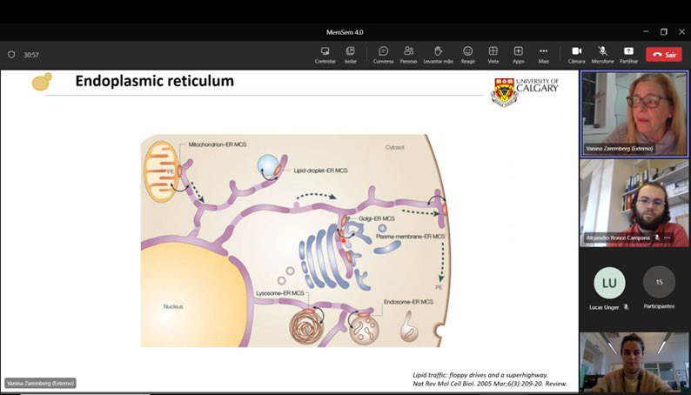Click the Endosome-ER MCS label
Screen dimensions: 691x395
[408, 302]
